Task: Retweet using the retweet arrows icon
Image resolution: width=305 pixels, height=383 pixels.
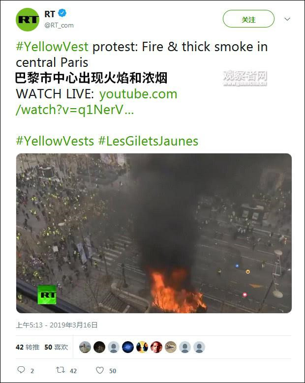Action: (x=60, y=370)
